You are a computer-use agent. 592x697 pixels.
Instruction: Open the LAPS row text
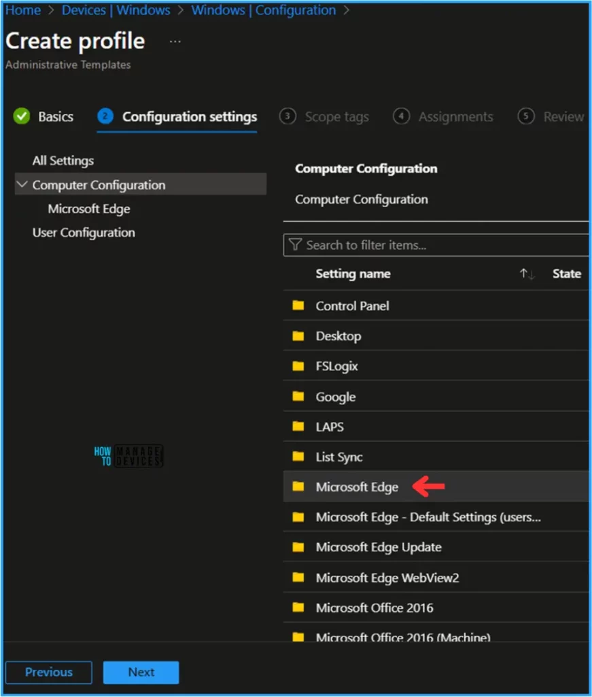[329, 427]
